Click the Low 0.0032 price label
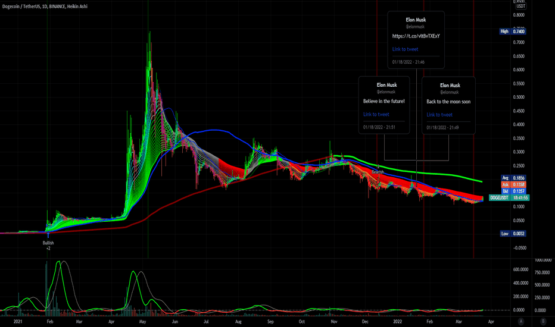This screenshot has height=327, width=555. pos(513,233)
